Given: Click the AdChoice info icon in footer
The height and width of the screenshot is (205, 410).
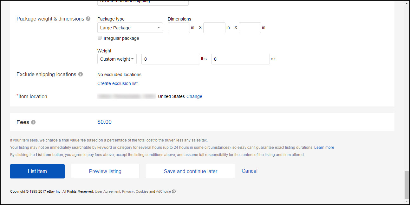Looking at the screenshot, I should (174, 191).
